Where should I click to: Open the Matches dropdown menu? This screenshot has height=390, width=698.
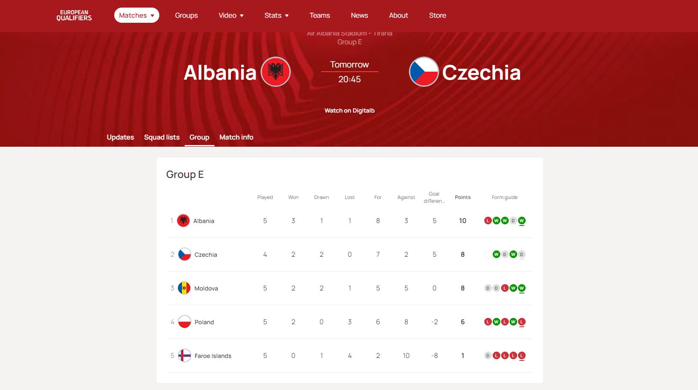point(137,16)
